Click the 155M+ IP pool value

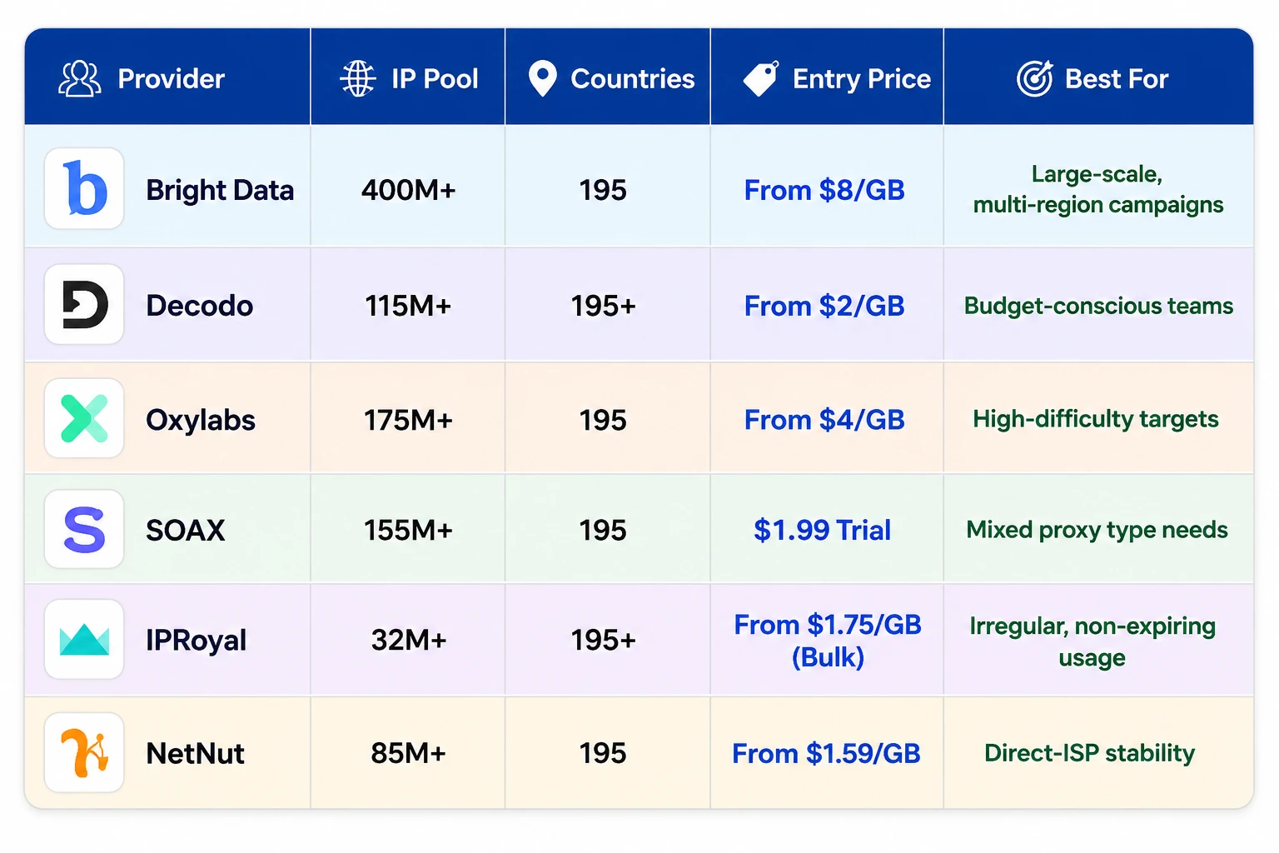click(408, 530)
